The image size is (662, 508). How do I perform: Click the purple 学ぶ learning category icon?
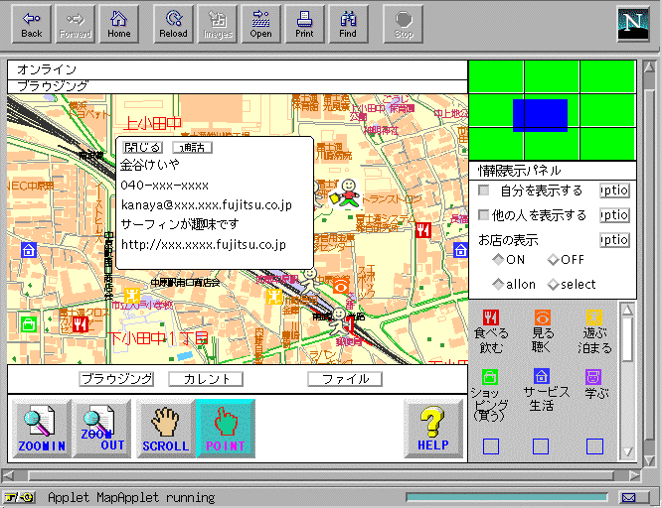tap(593, 377)
